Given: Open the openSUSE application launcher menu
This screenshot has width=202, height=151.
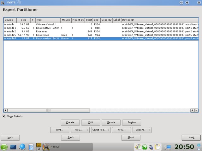Looking at the screenshot, I should tap(4, 147).
